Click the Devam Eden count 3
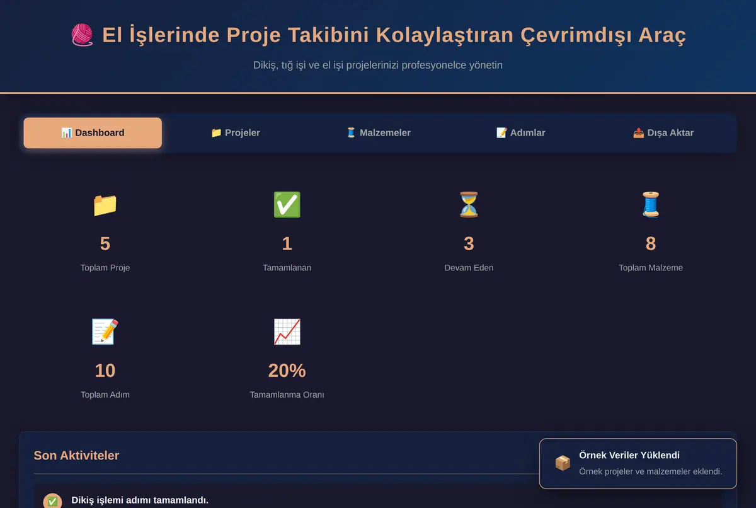The height and width of the screenshot is (508, 756). tap(469, 244)
